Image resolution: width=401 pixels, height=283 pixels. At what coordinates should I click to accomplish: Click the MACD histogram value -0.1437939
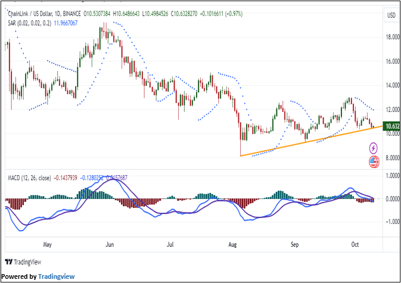[66, 178]
